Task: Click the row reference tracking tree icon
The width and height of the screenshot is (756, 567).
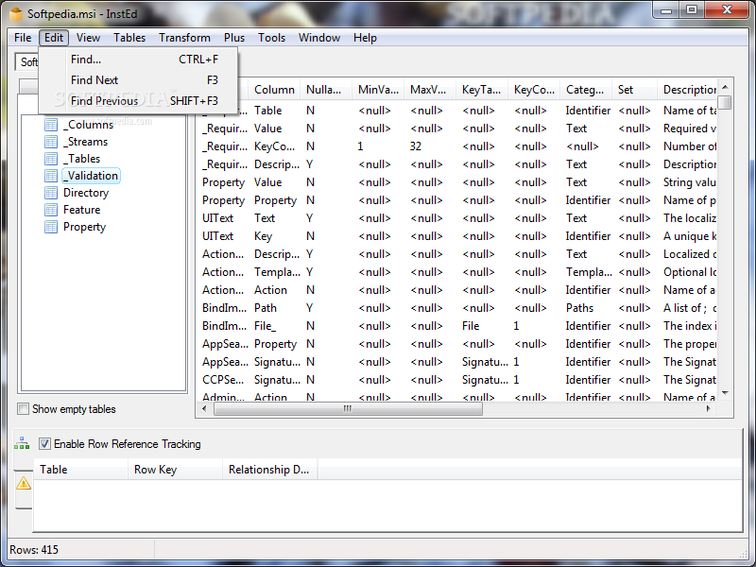Action: click(22, 443)
